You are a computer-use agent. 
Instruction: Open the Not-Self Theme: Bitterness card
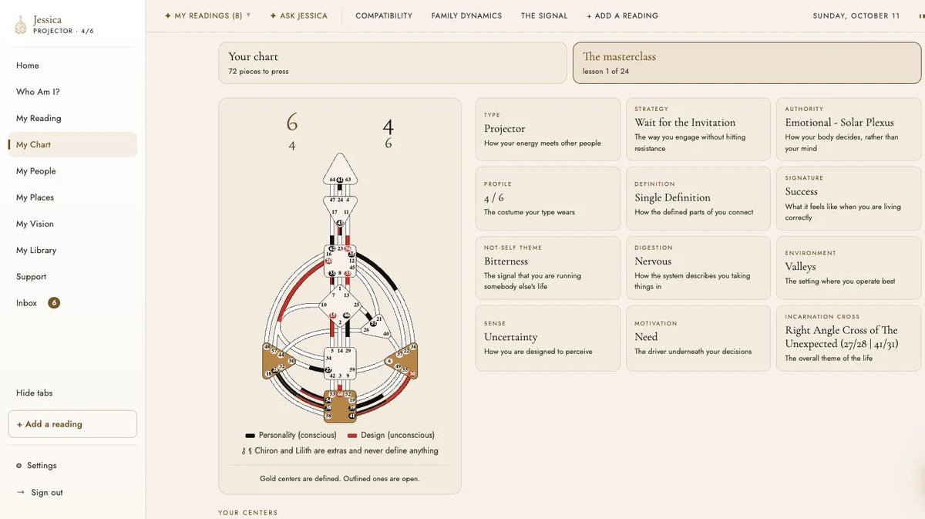(x=548, y=268)
